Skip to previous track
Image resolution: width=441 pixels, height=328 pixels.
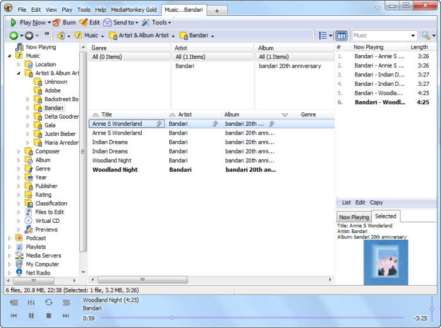pyautogui.click(x=14, y=316)
